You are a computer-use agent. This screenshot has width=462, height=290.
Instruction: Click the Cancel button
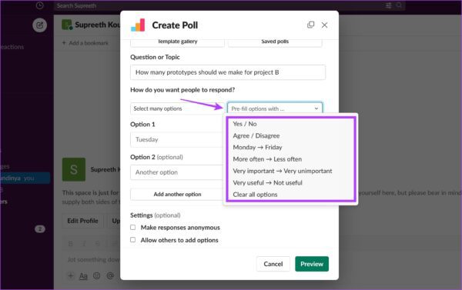[273, 264]
